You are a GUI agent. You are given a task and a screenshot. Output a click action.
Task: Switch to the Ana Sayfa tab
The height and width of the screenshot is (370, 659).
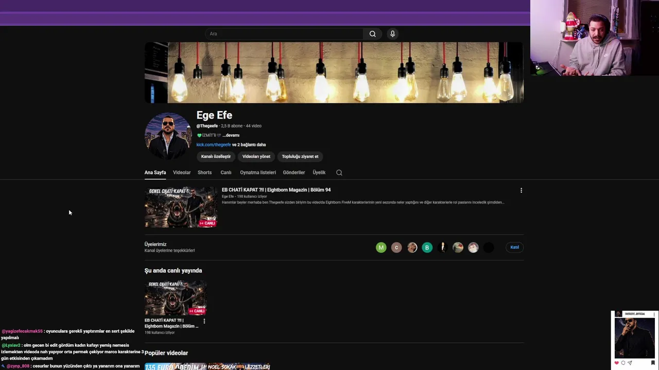point(155,173)
